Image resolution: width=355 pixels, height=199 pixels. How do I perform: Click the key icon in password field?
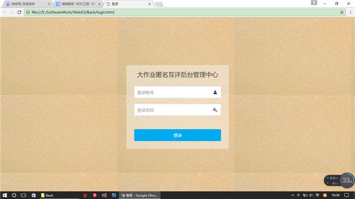[215, 110]
